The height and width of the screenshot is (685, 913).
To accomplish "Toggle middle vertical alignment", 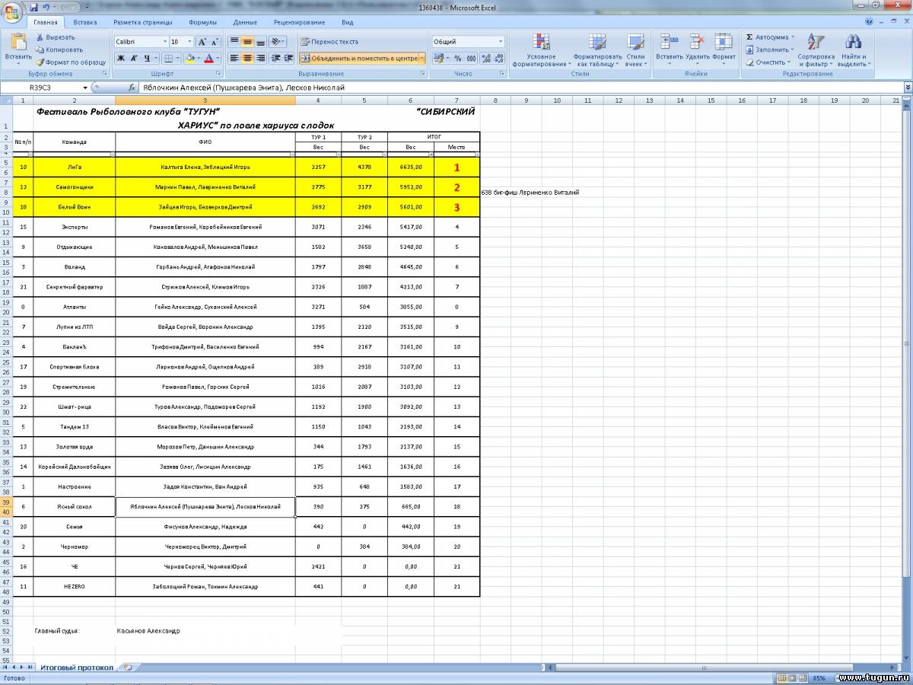I will 247,42.
